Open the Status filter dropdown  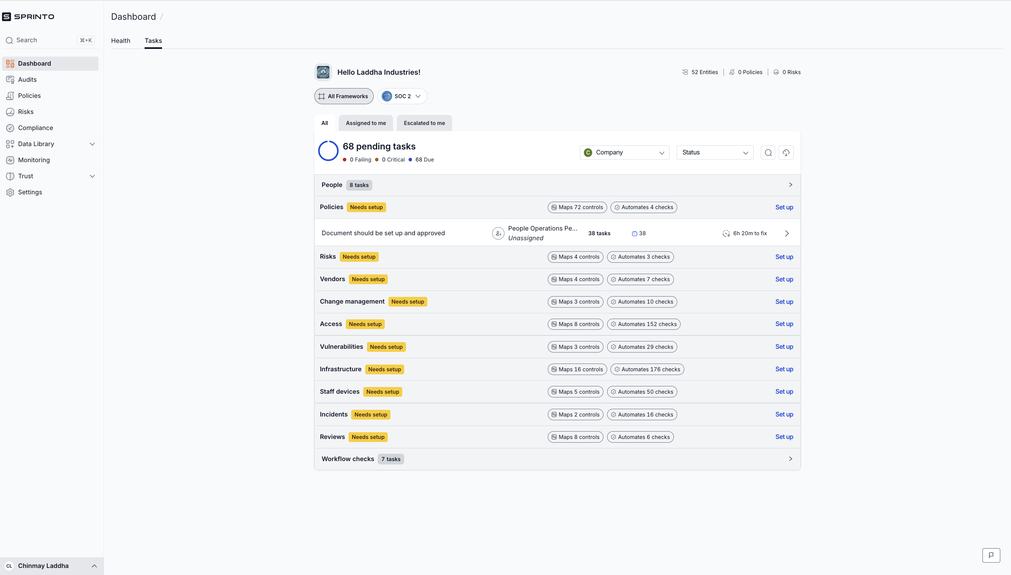(714, 153)
